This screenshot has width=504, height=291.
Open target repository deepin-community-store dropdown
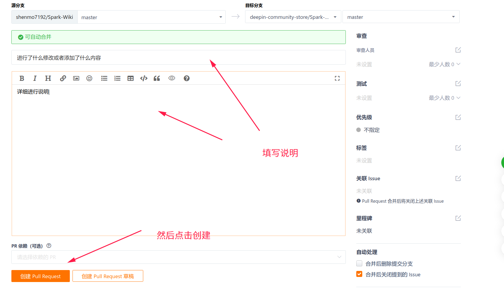click(x=293, y=17)
